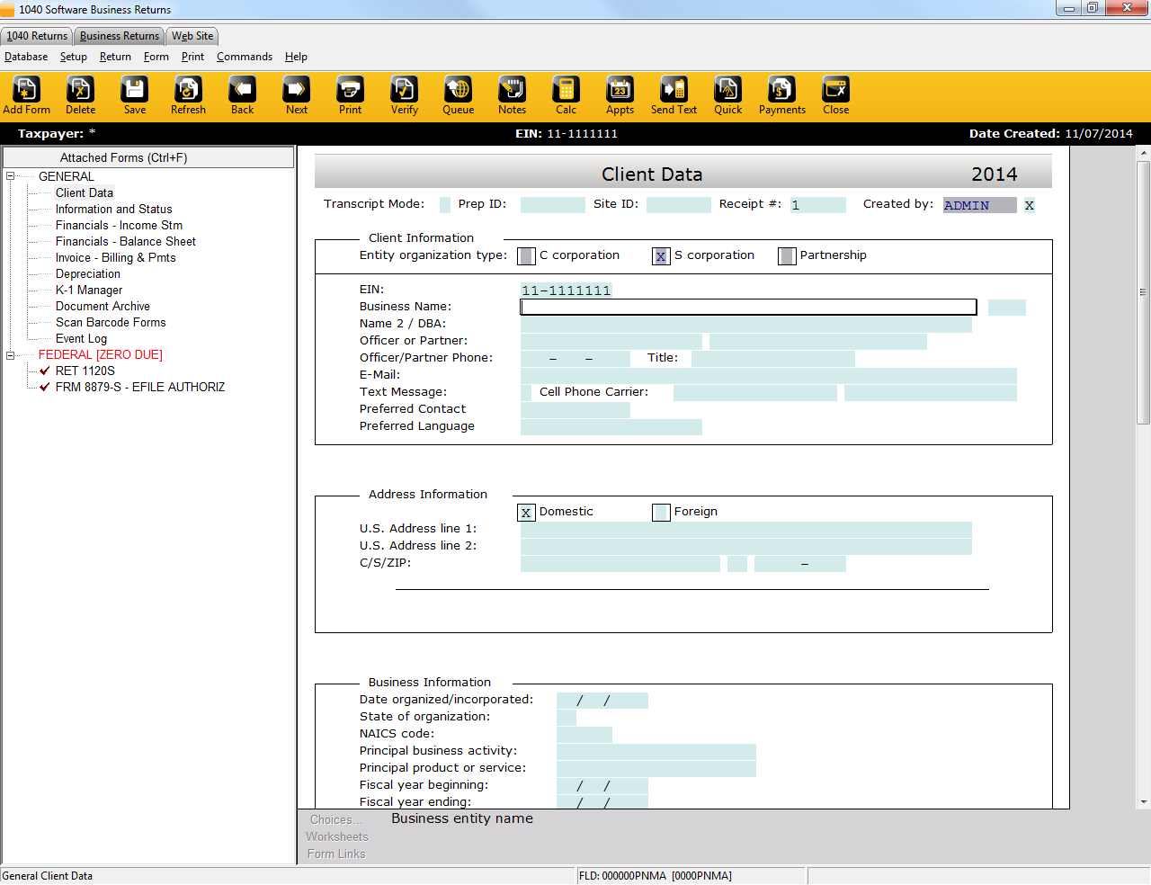The height and width of the screenshot is (885, 1151).
Task: Click the Business Name input field
Action: click(x=748, y=307)
